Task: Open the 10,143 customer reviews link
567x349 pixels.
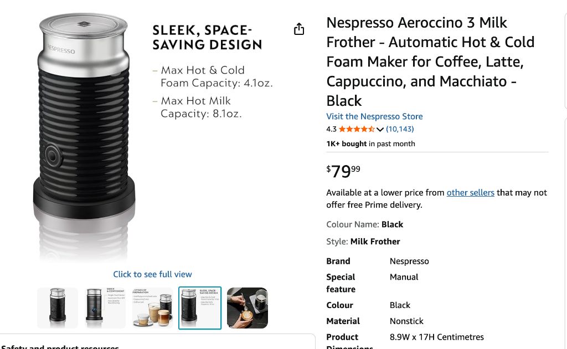Action: tap(400, 129)
